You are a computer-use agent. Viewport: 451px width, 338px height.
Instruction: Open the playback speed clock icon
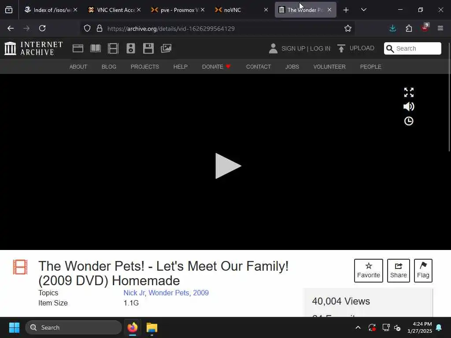coord(409,121)
